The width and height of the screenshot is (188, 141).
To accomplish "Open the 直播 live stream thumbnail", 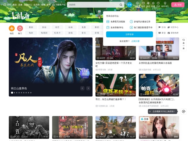I will tap(159, 127).
